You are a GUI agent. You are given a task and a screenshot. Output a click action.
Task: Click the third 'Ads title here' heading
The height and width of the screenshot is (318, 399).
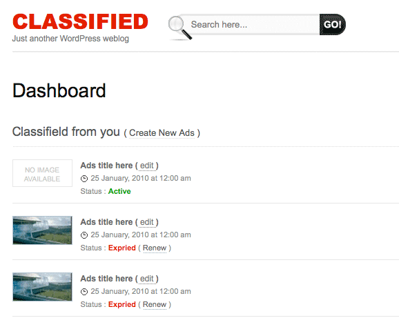106,279
